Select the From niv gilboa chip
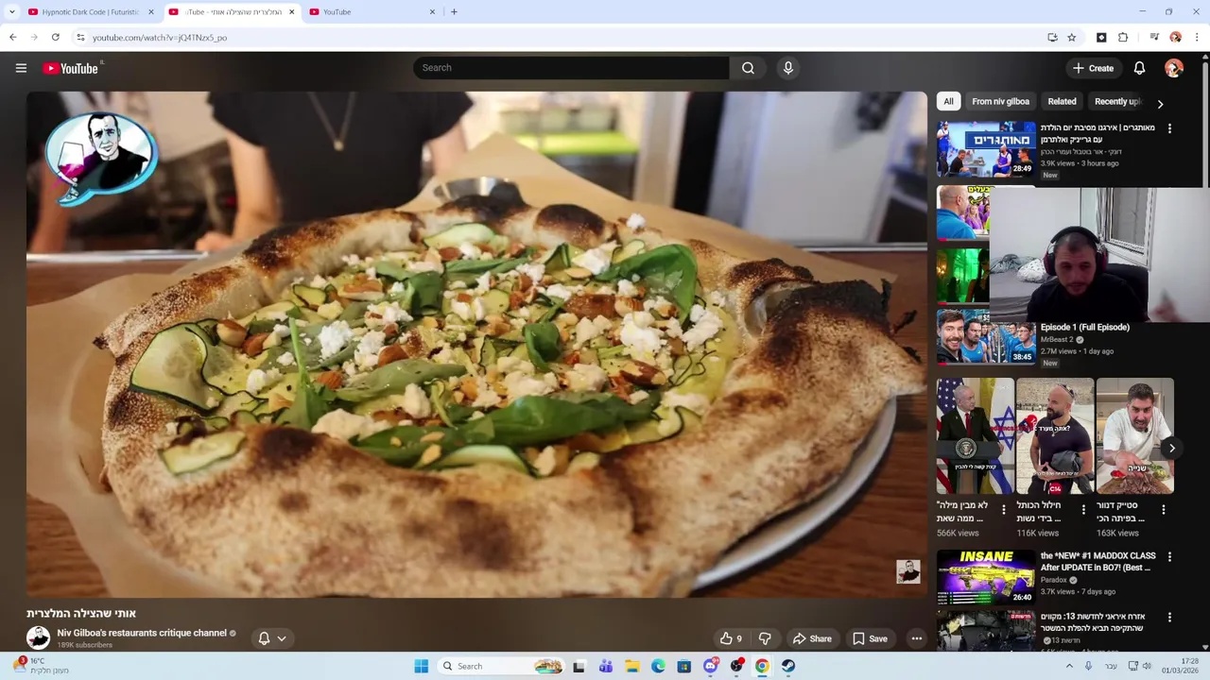Image resolution: width=1210 pixels, height=680 pixels. [x=1000, y=102]
